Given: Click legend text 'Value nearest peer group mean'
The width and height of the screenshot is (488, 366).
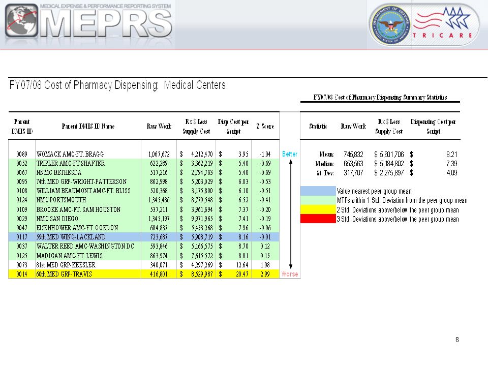Looking at the screenshot, I should (374, 191).
